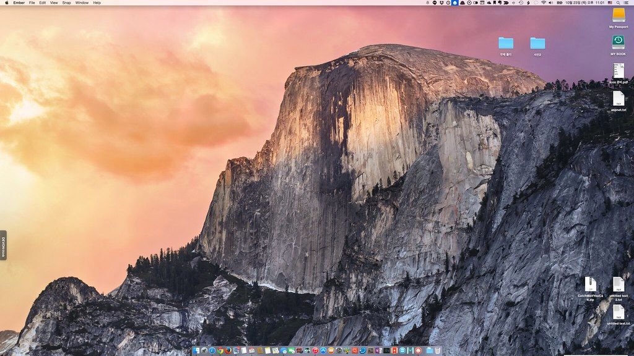Open Notification Center from the menu bar
The width and height of the screenshot is (634, 356).
click(627, 3)
